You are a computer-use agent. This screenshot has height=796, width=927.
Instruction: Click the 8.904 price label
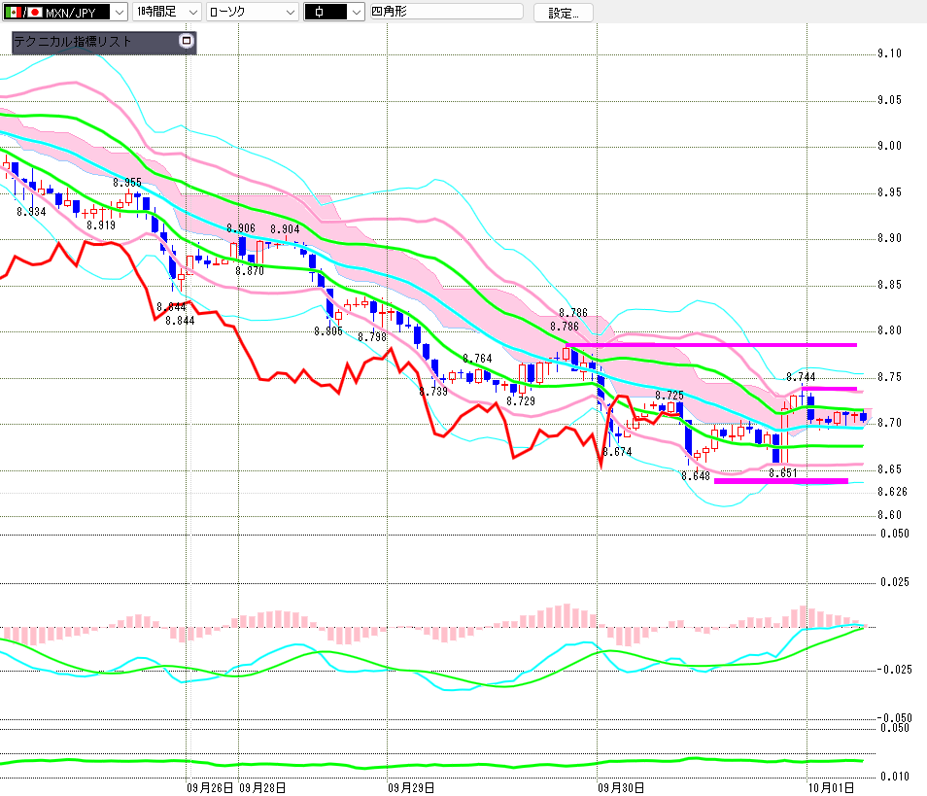point(285,228)
